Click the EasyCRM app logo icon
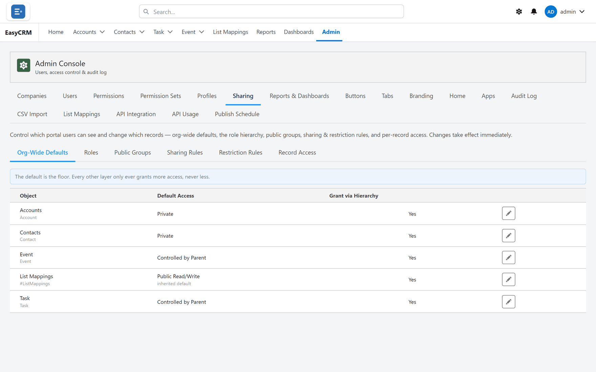 point(18,11)
